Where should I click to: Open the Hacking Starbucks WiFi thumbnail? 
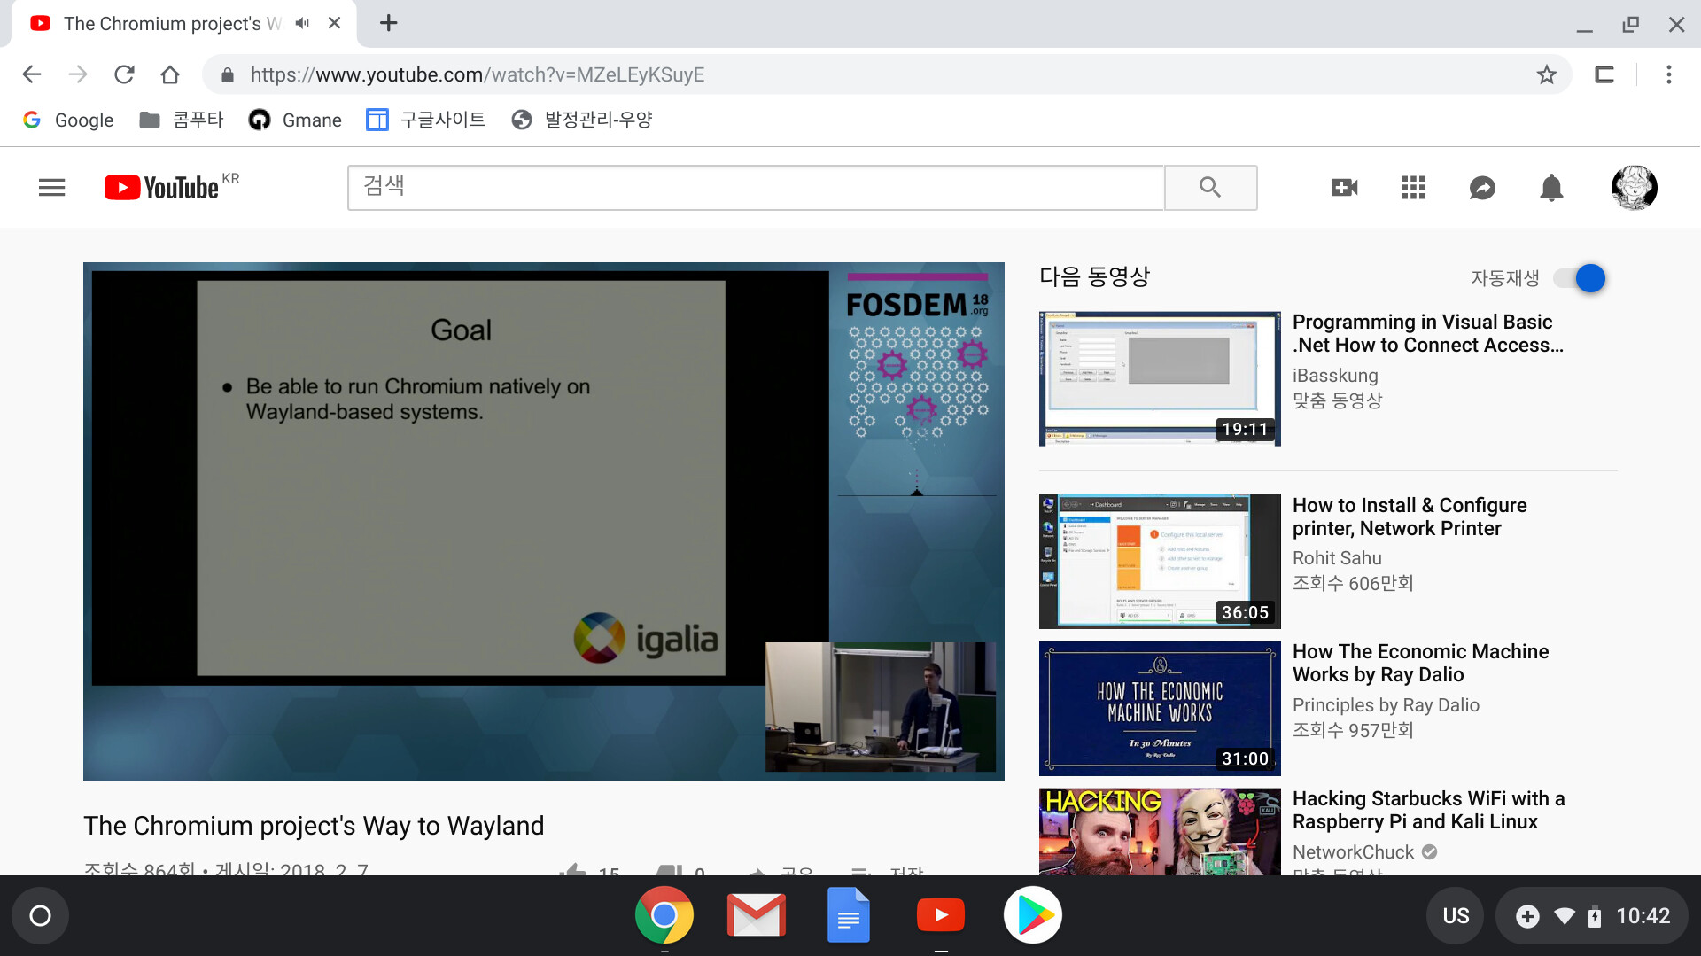[x=1160, y=831]
